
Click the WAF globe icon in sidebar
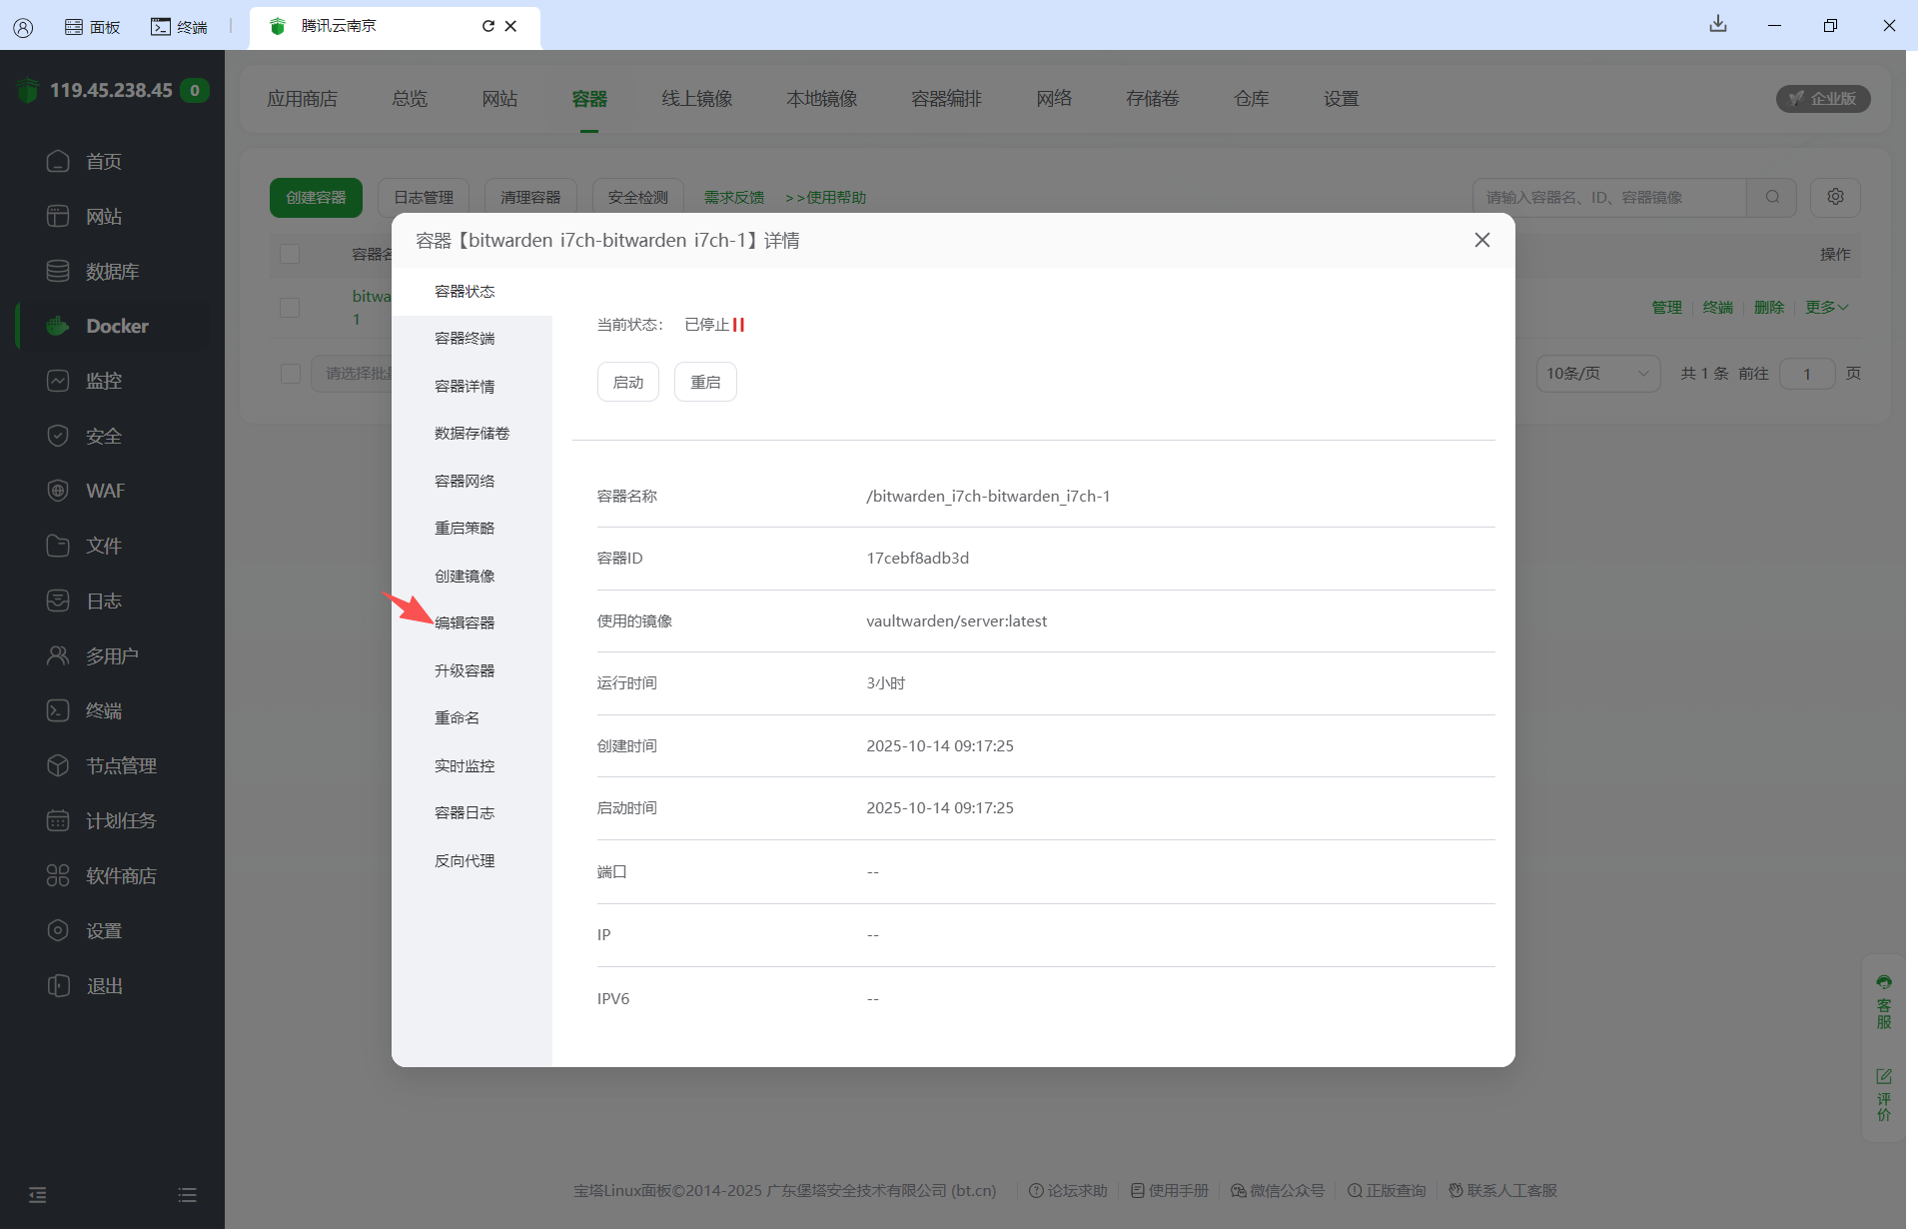(58, 491)
